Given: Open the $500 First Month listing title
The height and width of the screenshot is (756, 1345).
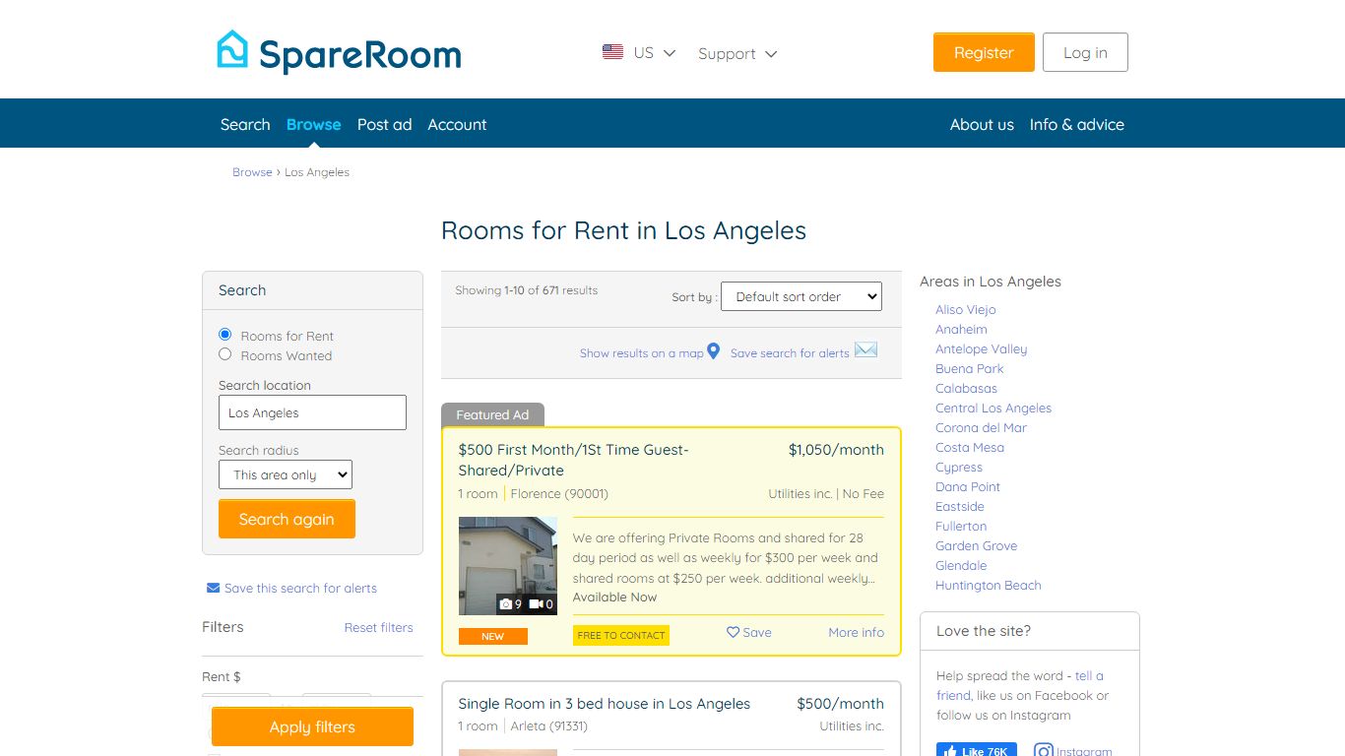Looking at the screenshot, I should tap(574, 460).
